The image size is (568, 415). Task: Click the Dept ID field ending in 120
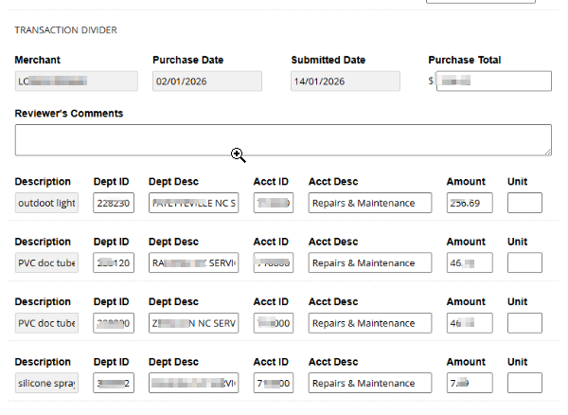coord(114,262)
